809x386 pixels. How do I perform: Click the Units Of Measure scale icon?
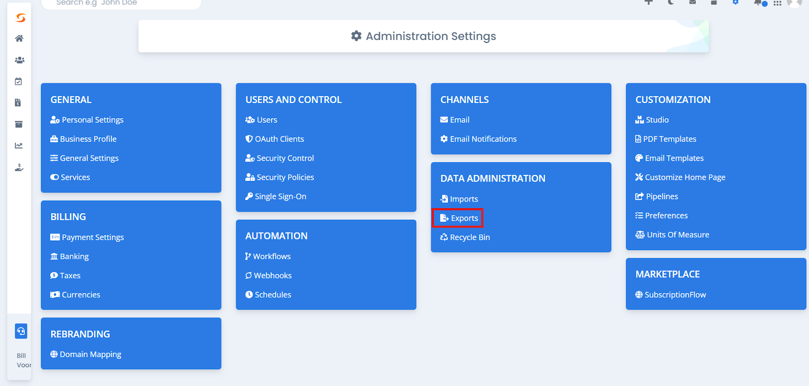click(x=640, y=234)
